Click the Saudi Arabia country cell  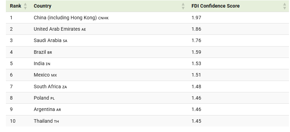pyautogui.click(x=50, y=40)
